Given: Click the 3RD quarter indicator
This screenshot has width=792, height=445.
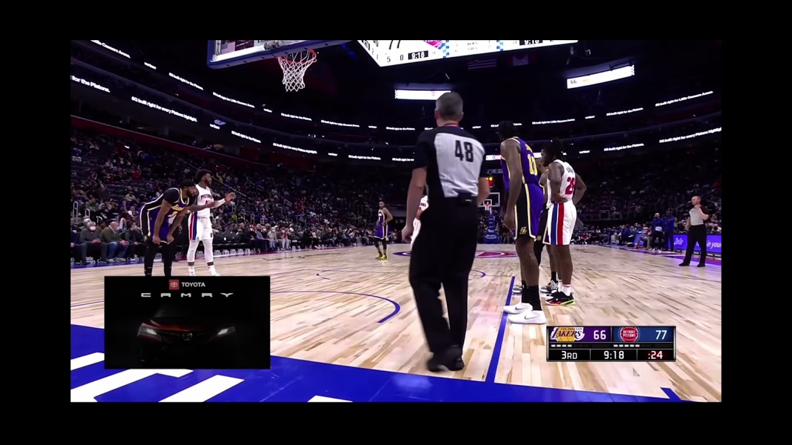Looking at the screenshot, I should point(569,355).
